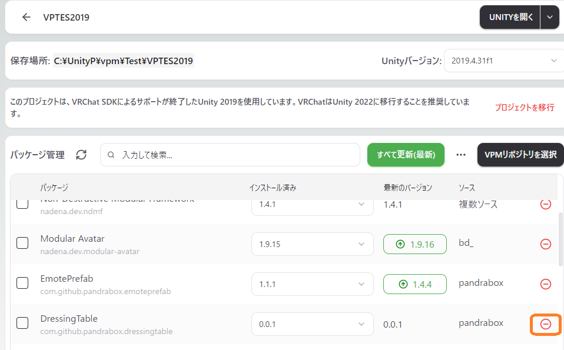This screenshot has width=564, height=350.
Task: Update Modular Avatar to 1.9.16
Action: [414, 244]
